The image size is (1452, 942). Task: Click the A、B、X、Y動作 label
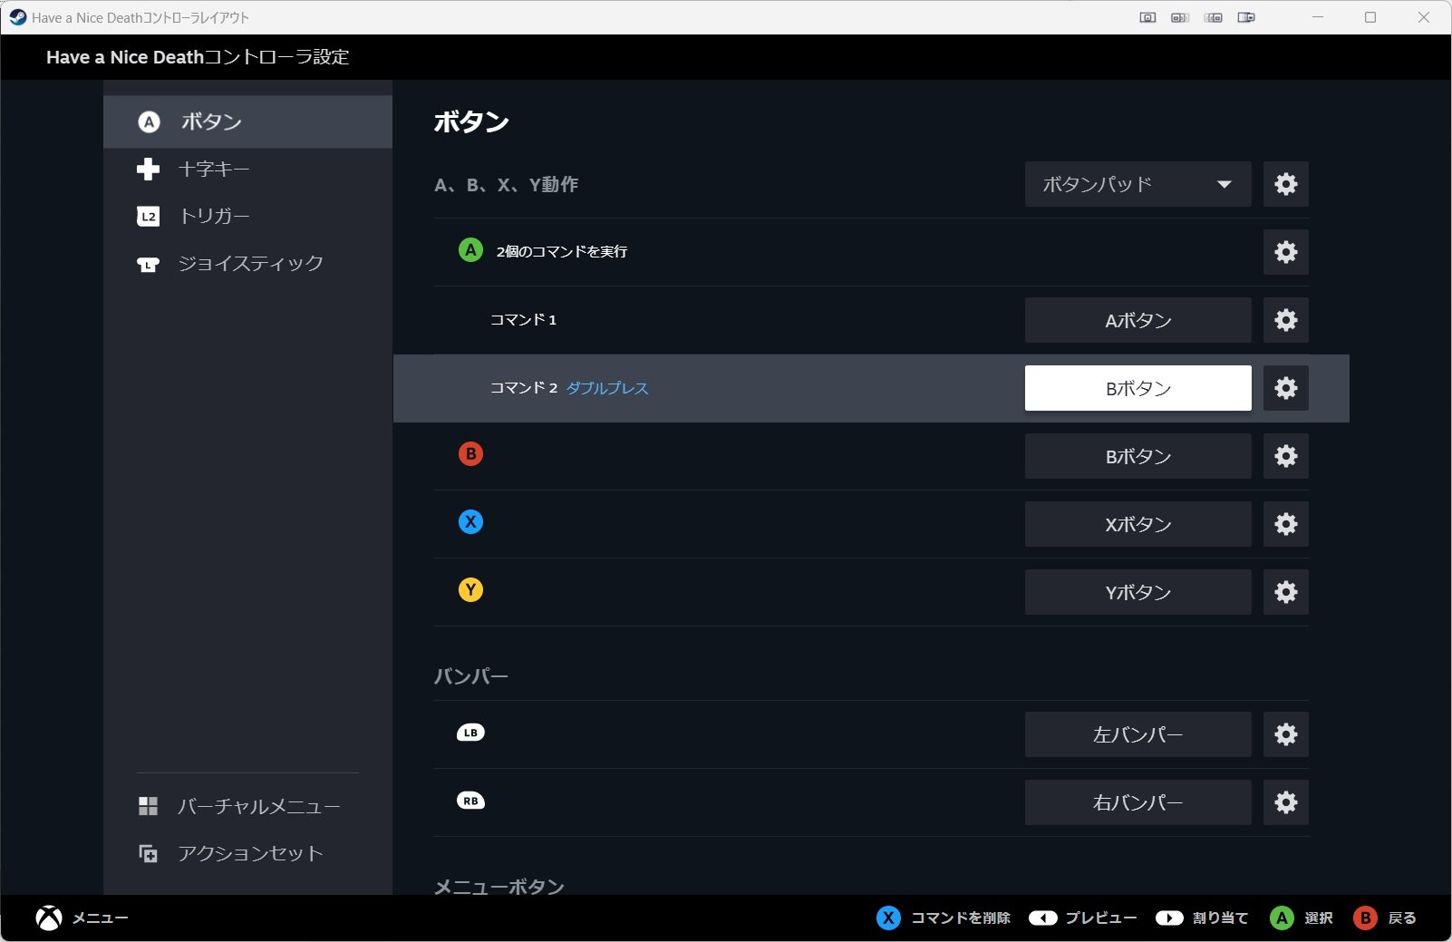pyautogui.click(x=506, y=184)
